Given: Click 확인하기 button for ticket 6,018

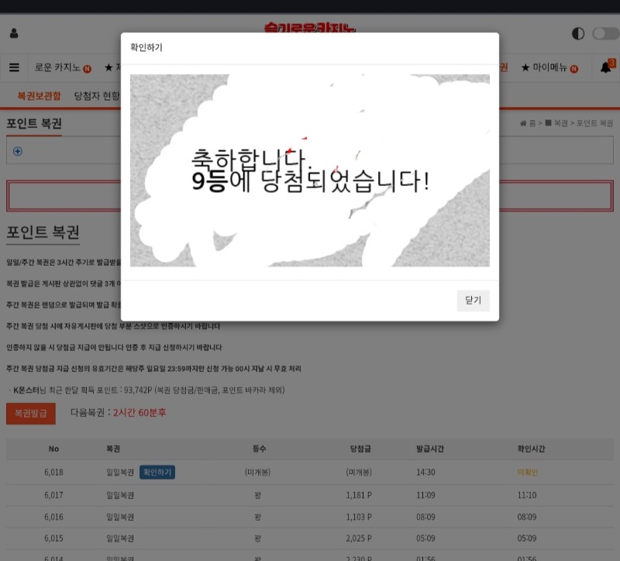Looking at the screenshot, I should tap(157, 472).
